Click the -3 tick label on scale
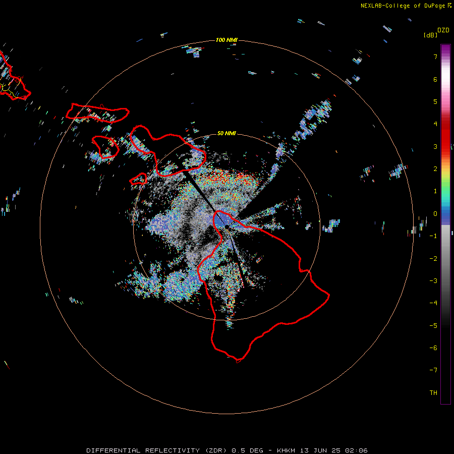454x454 pixels. point(433,281)
